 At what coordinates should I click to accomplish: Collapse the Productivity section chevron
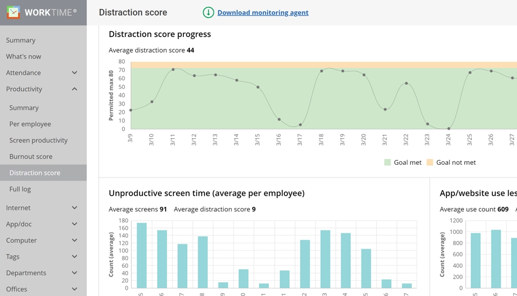[75, 89]
